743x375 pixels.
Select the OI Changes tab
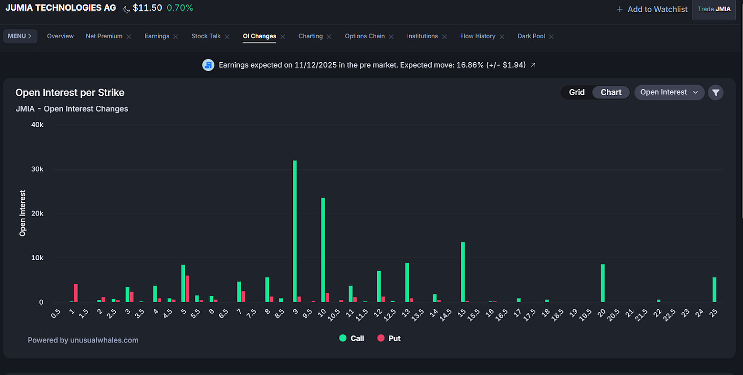259,36
